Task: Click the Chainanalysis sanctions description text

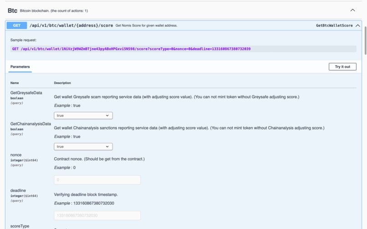Action: [189, 128]
